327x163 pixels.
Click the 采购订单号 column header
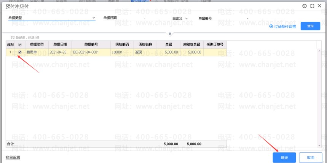click(x=215, y=44)
